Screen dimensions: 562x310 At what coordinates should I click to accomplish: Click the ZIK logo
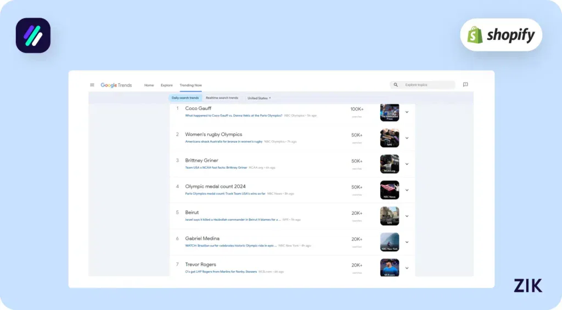click(527, 285)
